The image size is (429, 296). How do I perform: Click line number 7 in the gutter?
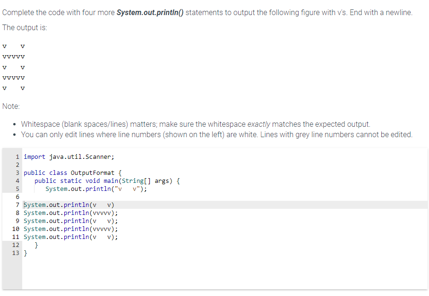tap(17, 205)
